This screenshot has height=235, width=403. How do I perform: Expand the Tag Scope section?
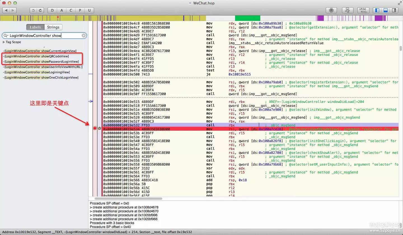pyautogui.click(x=4, y=42)
